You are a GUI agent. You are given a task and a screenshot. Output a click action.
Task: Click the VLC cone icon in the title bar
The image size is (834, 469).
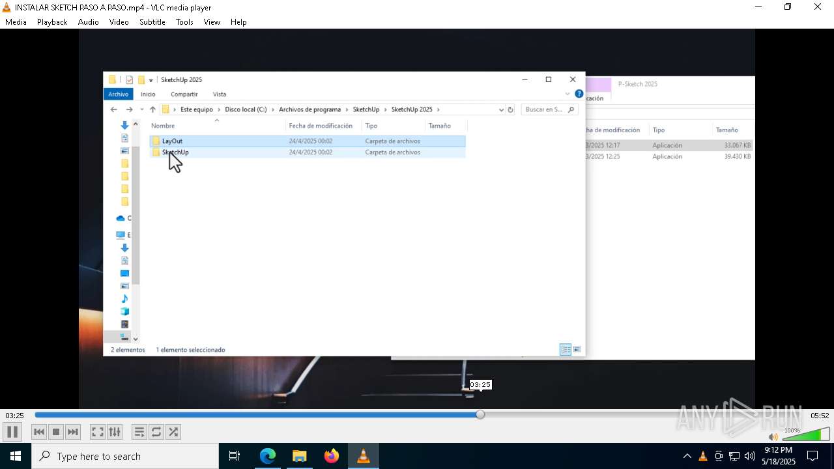[x=7, y=7]
